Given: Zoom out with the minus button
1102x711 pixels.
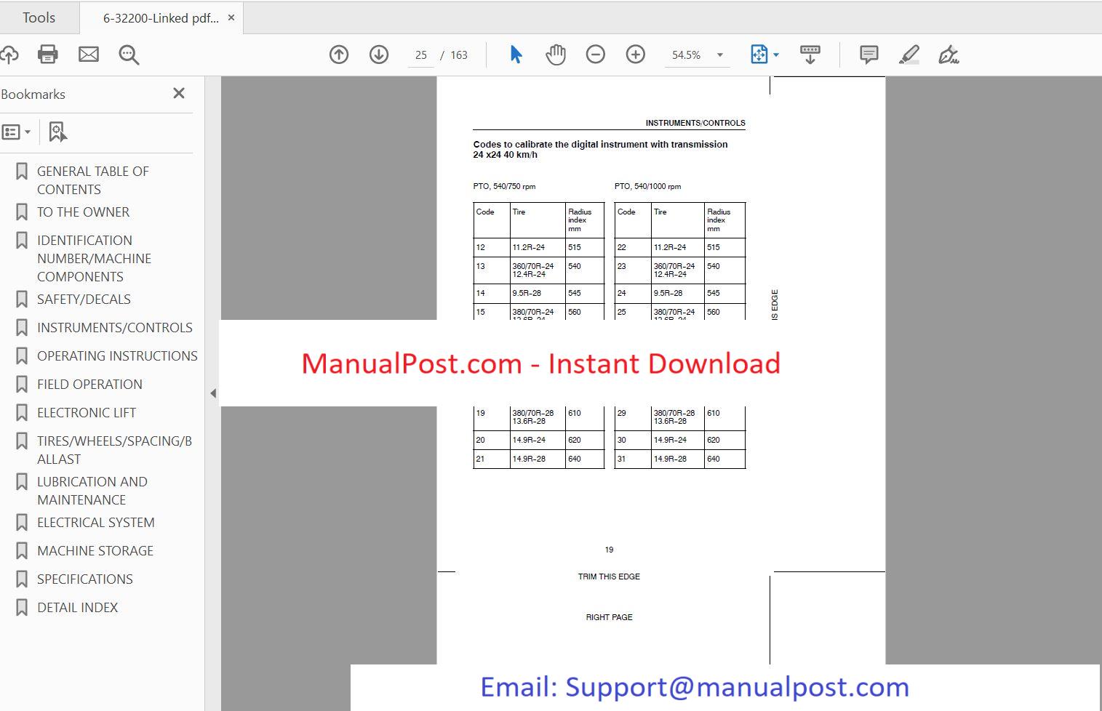Looking at the screenshot, I should tap(596, 55).
